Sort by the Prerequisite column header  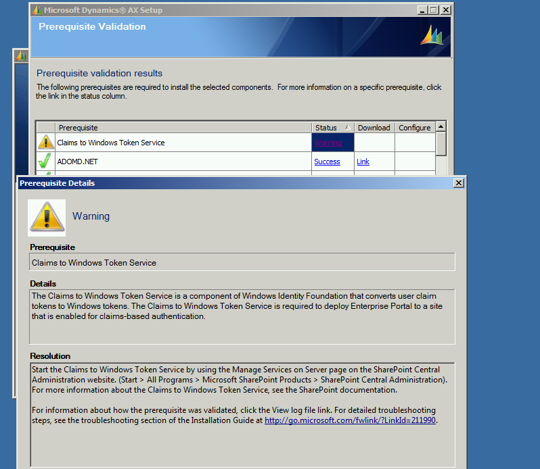point(183,128)
